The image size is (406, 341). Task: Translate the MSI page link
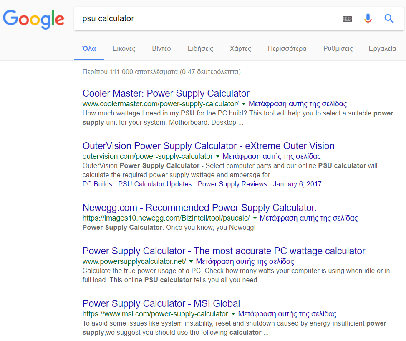[287, 314]
